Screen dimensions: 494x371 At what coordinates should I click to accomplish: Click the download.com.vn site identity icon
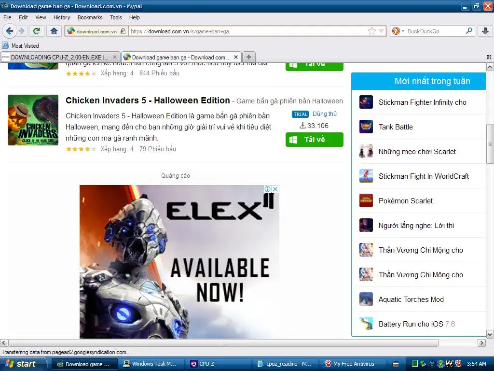pos(71,31)
